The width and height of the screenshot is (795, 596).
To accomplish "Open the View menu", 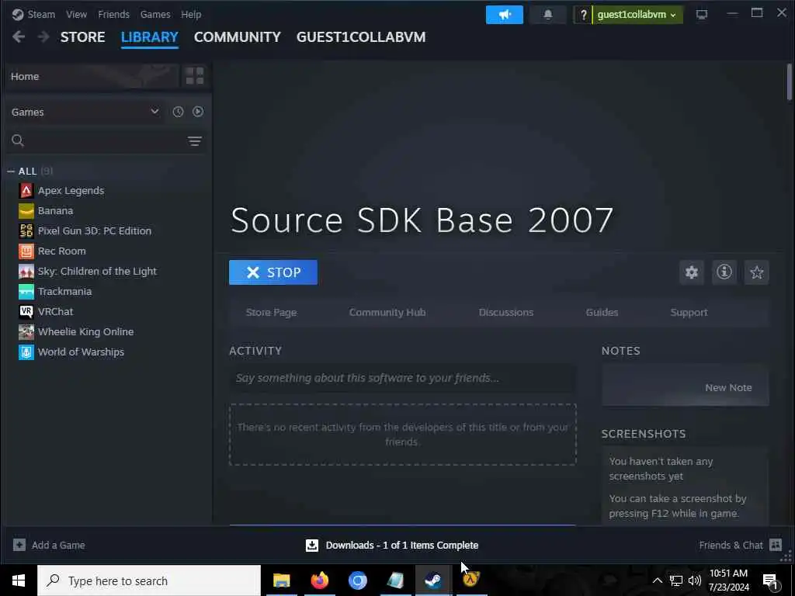I will coord(76,14).
